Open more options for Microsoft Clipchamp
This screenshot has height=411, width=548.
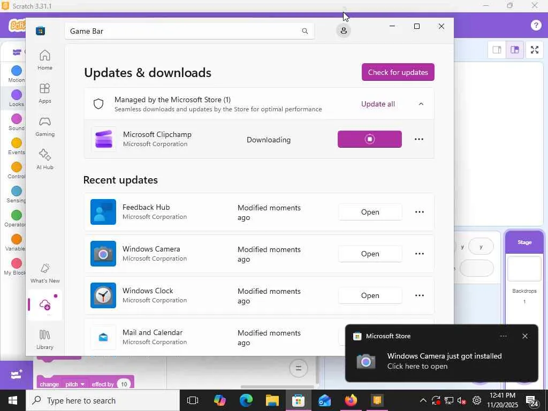418,139
